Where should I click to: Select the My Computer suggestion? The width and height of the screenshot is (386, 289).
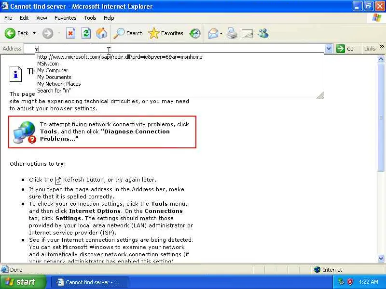179,70
